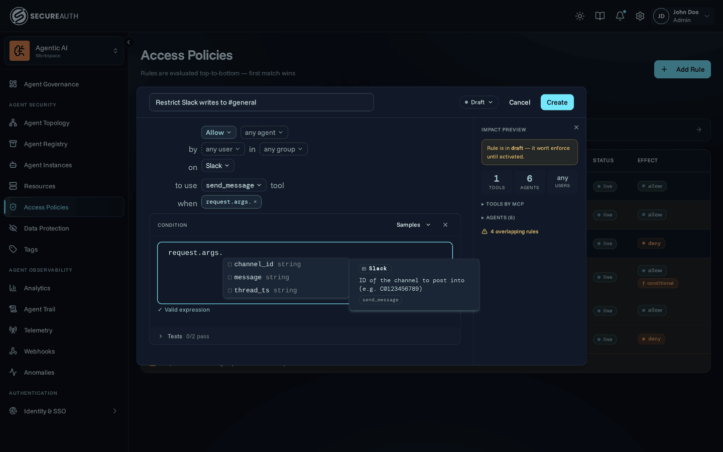
Task: Click the Identity & SSO fingerprint icon
Action: pos(13,411)
